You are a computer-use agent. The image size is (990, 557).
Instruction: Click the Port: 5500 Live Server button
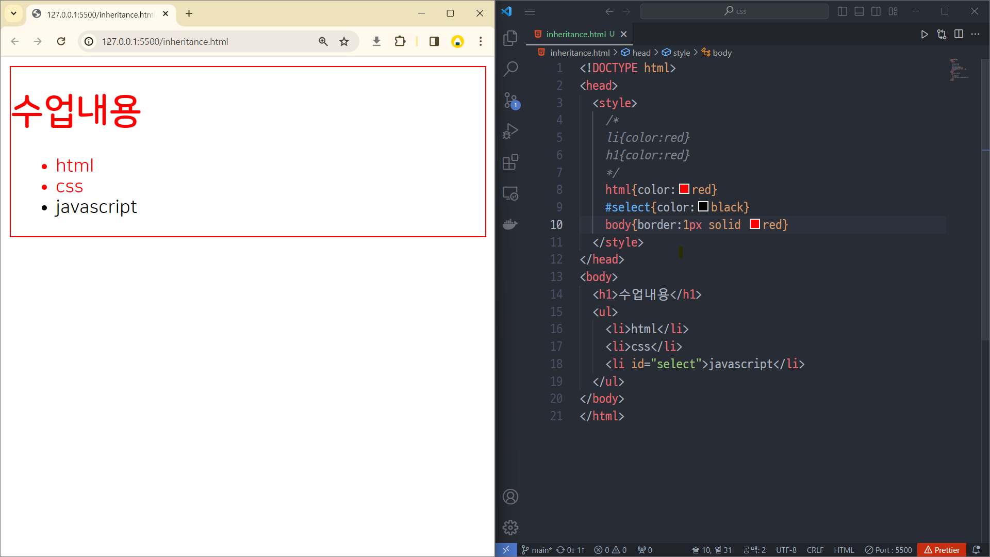pyautogui.click(x=888, y=550)
